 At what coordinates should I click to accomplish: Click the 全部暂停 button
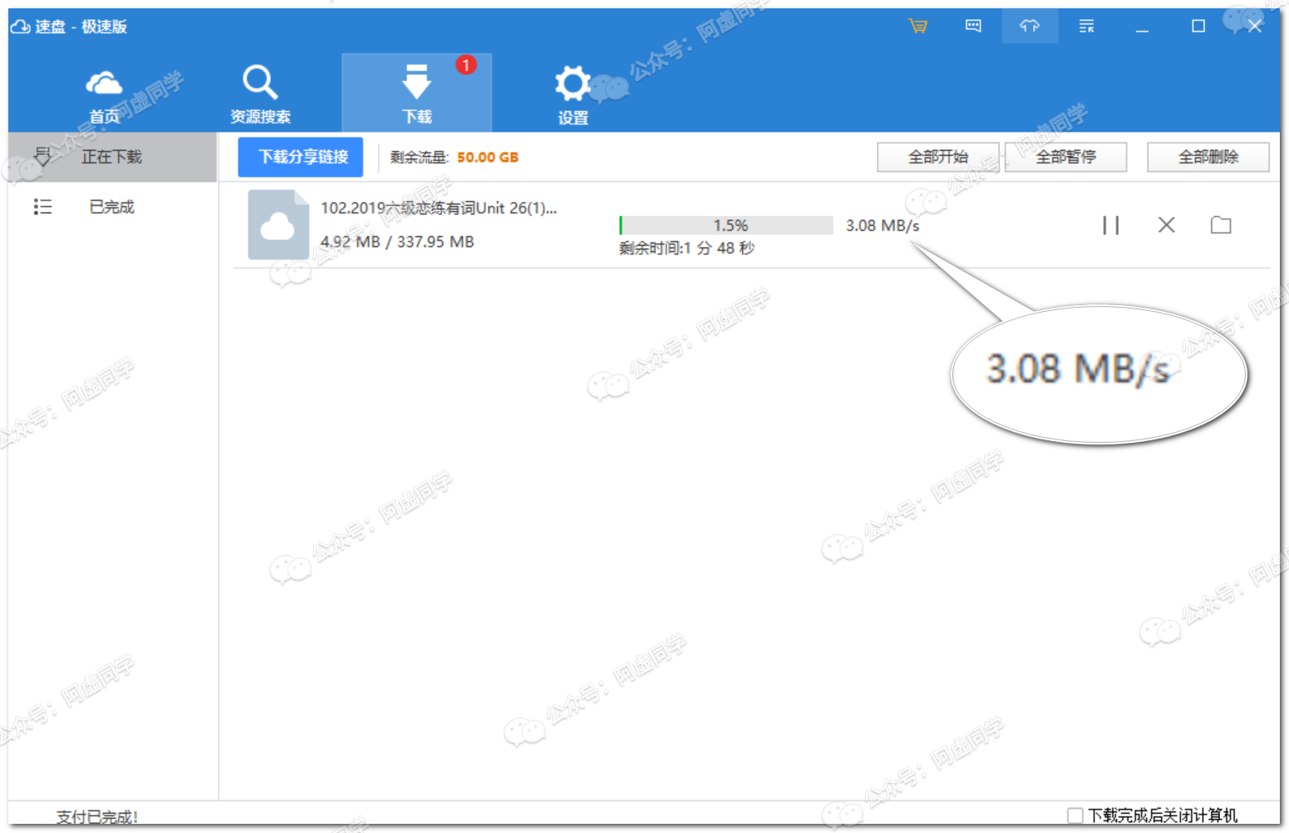tap(1066, 157)
